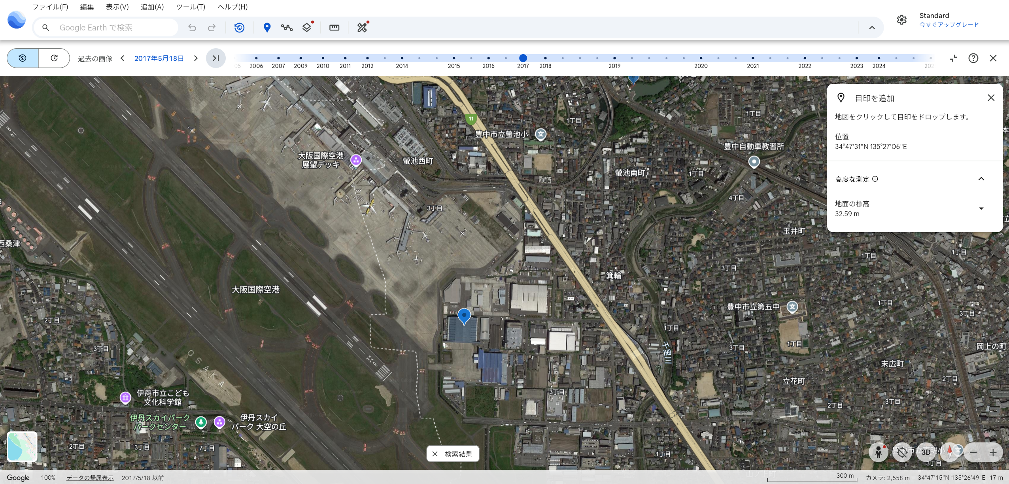Click the compass to reset north
This screenshot has width=1009, height=484.
tap(950, 452)
